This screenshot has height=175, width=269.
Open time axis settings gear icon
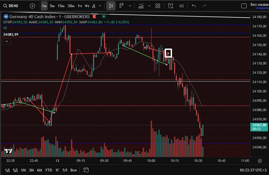pos(260,161)
